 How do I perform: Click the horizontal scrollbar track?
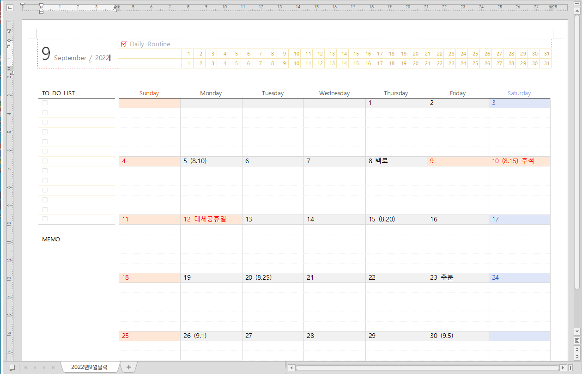(428, 368)
